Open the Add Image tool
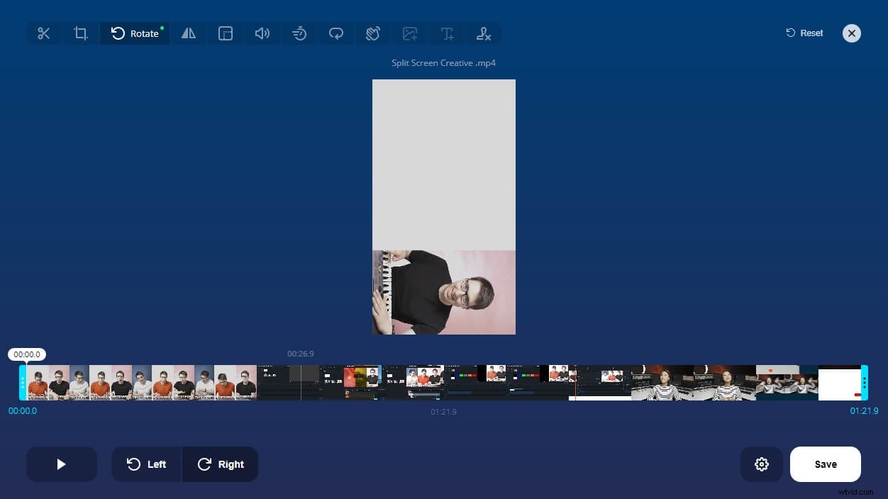Image resolution: width=888 pixels, height=499 pixels. [x=410, y=33]
